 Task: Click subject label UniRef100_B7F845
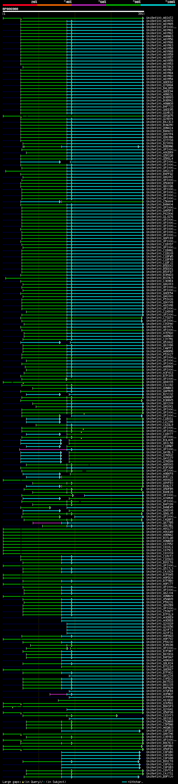pyautogui.click(x=160, y=575)
